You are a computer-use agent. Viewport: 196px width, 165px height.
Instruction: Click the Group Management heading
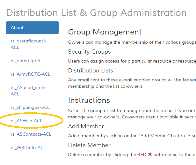click(x=105, y=32)
